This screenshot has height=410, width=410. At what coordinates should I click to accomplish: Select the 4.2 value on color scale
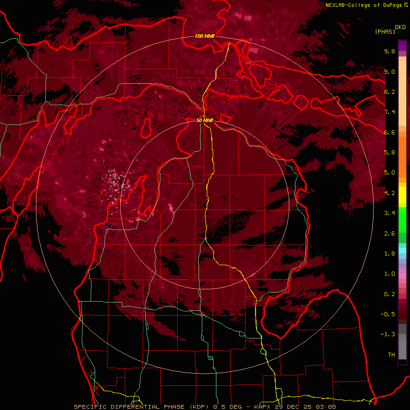tap(389, 193)
